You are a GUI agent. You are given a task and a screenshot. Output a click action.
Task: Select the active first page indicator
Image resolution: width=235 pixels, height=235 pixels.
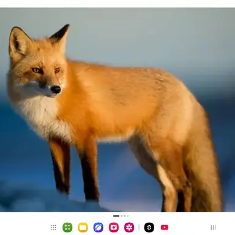116,216
